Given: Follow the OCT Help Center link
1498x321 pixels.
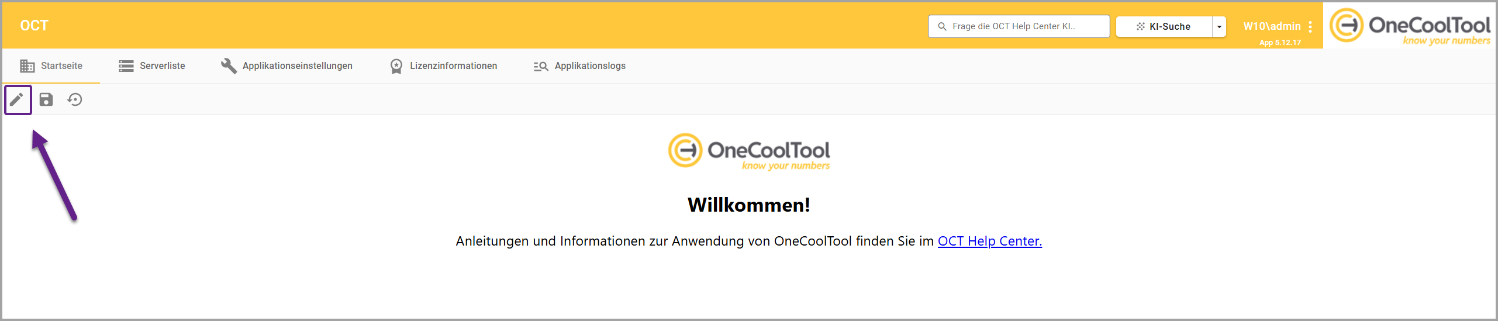Looking at the screenshot, I should click(989, 241).
